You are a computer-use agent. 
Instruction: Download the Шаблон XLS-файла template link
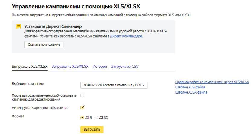tap(190, 87)
